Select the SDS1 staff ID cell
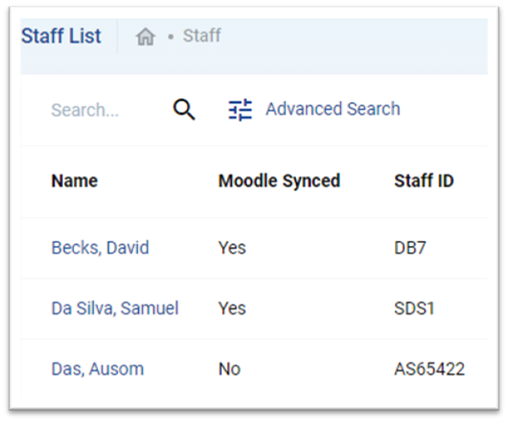 [414, 308]
